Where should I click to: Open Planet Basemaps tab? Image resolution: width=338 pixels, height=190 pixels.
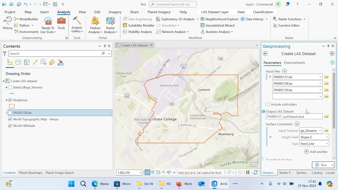pos(31,173)
